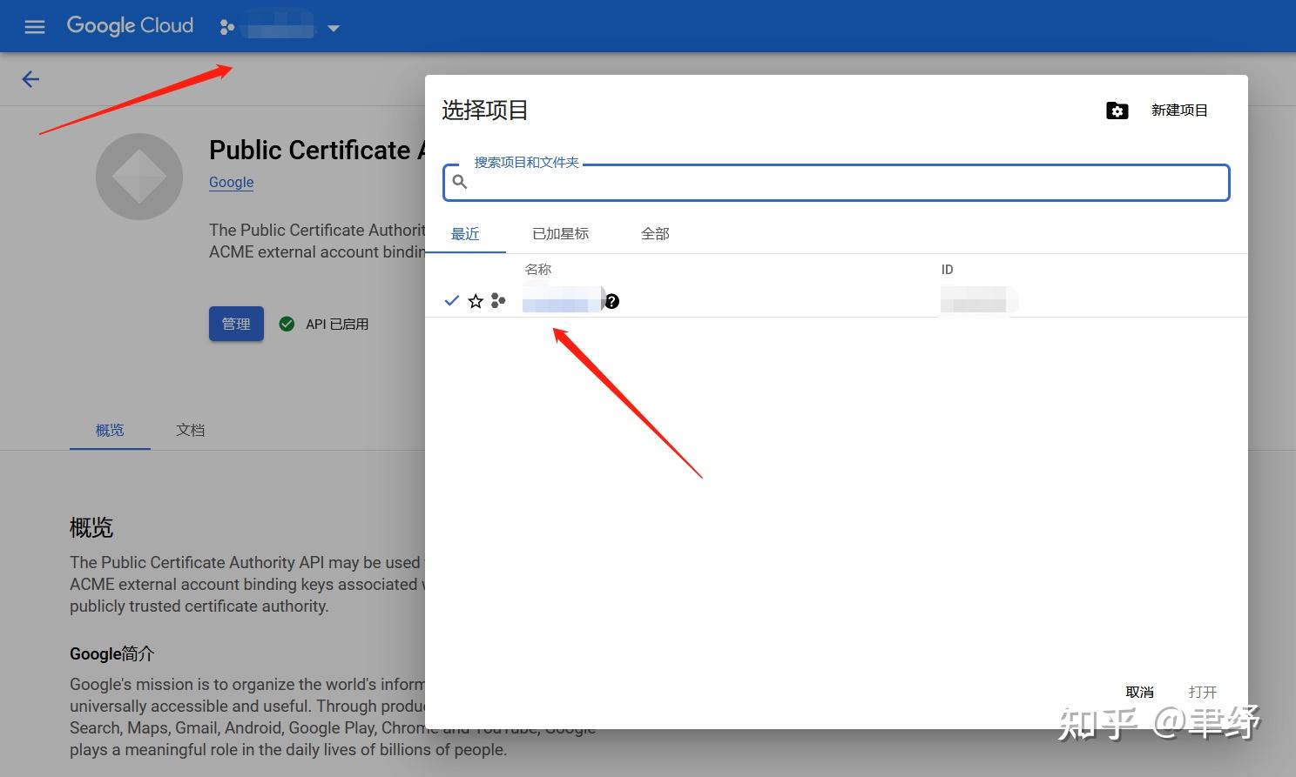Click the API 已启用 status text
Image resolution: width=1296 pixels, height=777 pixels.
pos(337,324)
